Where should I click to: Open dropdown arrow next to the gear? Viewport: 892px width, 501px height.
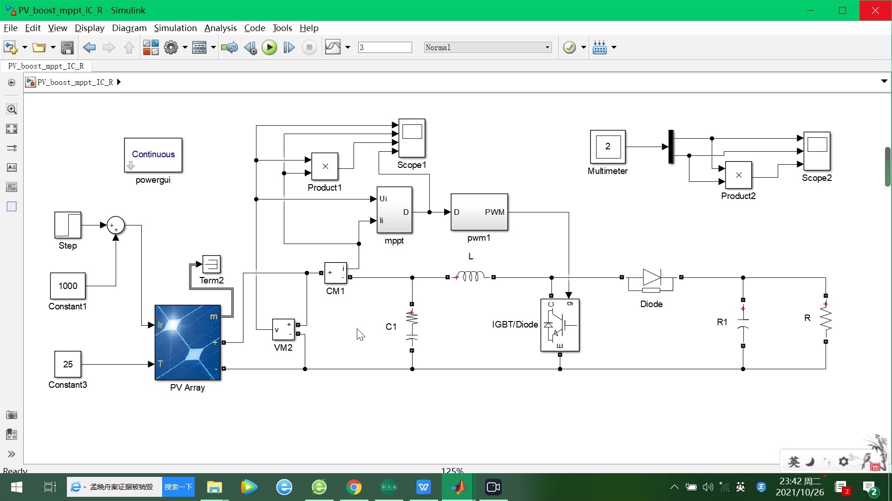point(185,47)
